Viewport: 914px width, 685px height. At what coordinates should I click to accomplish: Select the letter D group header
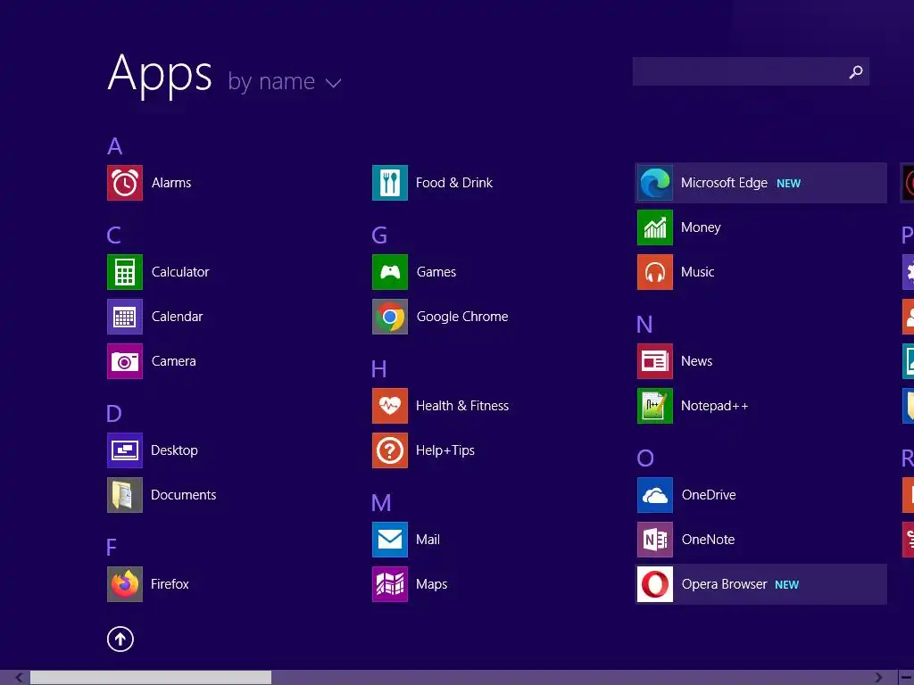click(113, 414)
